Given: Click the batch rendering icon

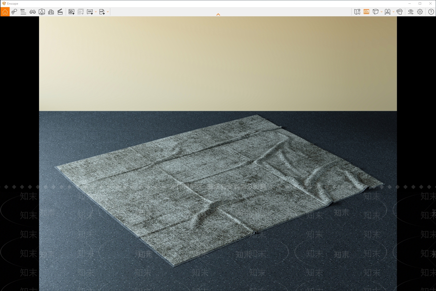Looking at the screenshot, I should 81,12.
